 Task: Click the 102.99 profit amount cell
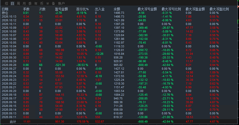click(x=60, y=50)
